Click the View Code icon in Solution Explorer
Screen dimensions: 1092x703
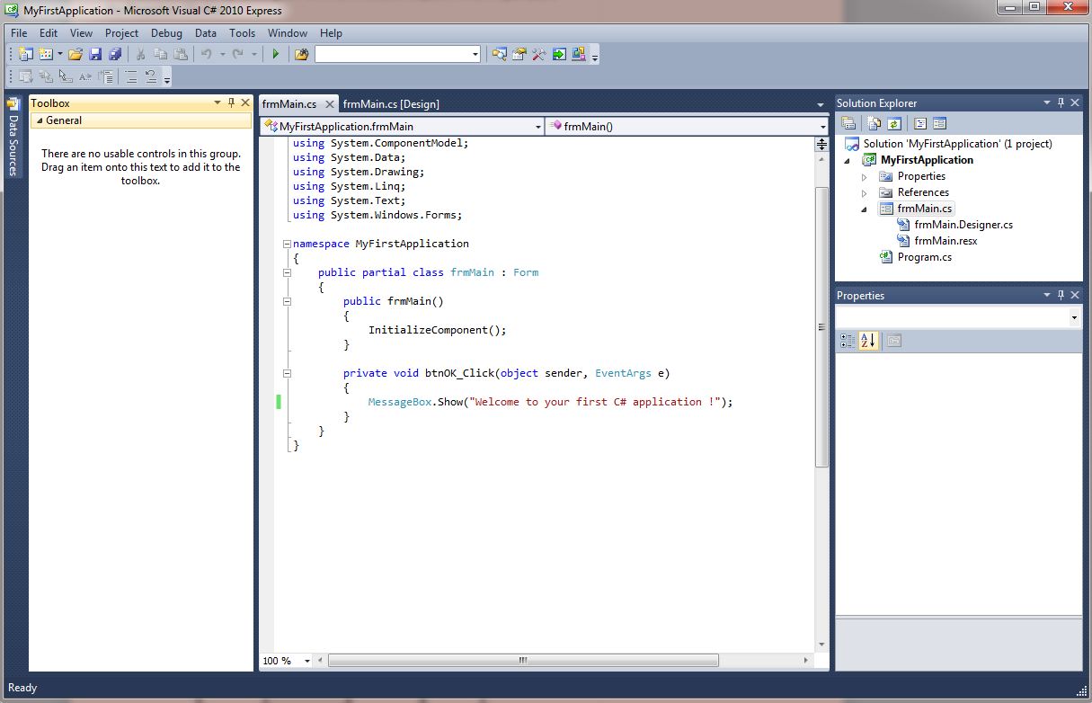click(x=874, y=123)
